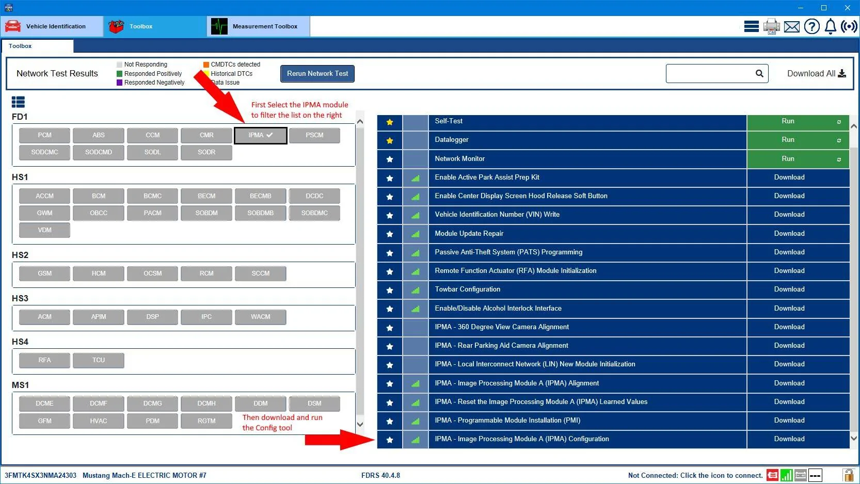This screenshot has height=484, width=860.
Task: Click the dashed box icon in status bar
Action: [815, 475]
